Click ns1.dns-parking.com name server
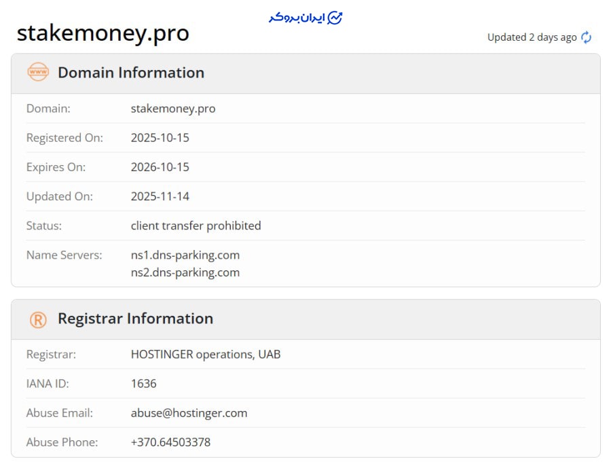 tap(185, 255)
